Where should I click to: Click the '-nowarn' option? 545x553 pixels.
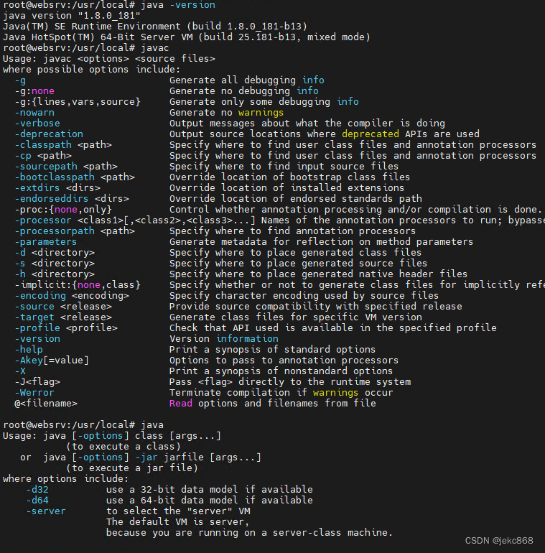34,113
